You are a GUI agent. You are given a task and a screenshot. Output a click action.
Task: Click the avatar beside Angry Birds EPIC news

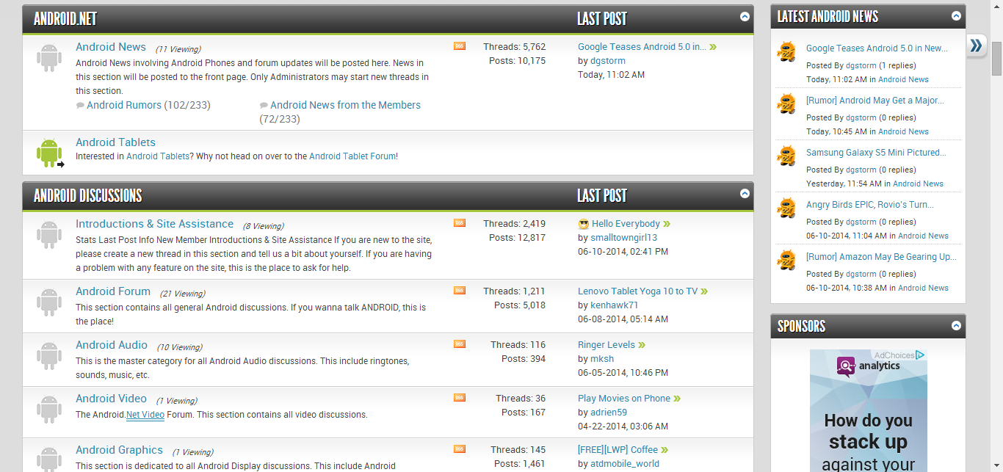coord(786,208)
